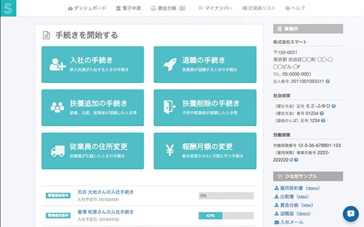Click the 電子申請 building icon
364x227 pixels.
(x=118, y=9)
